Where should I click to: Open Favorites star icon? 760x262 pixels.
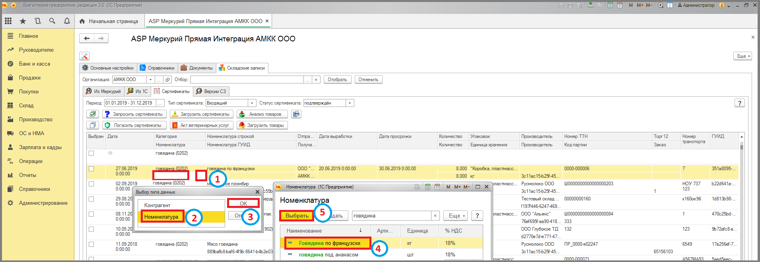(x=23, y=21)
